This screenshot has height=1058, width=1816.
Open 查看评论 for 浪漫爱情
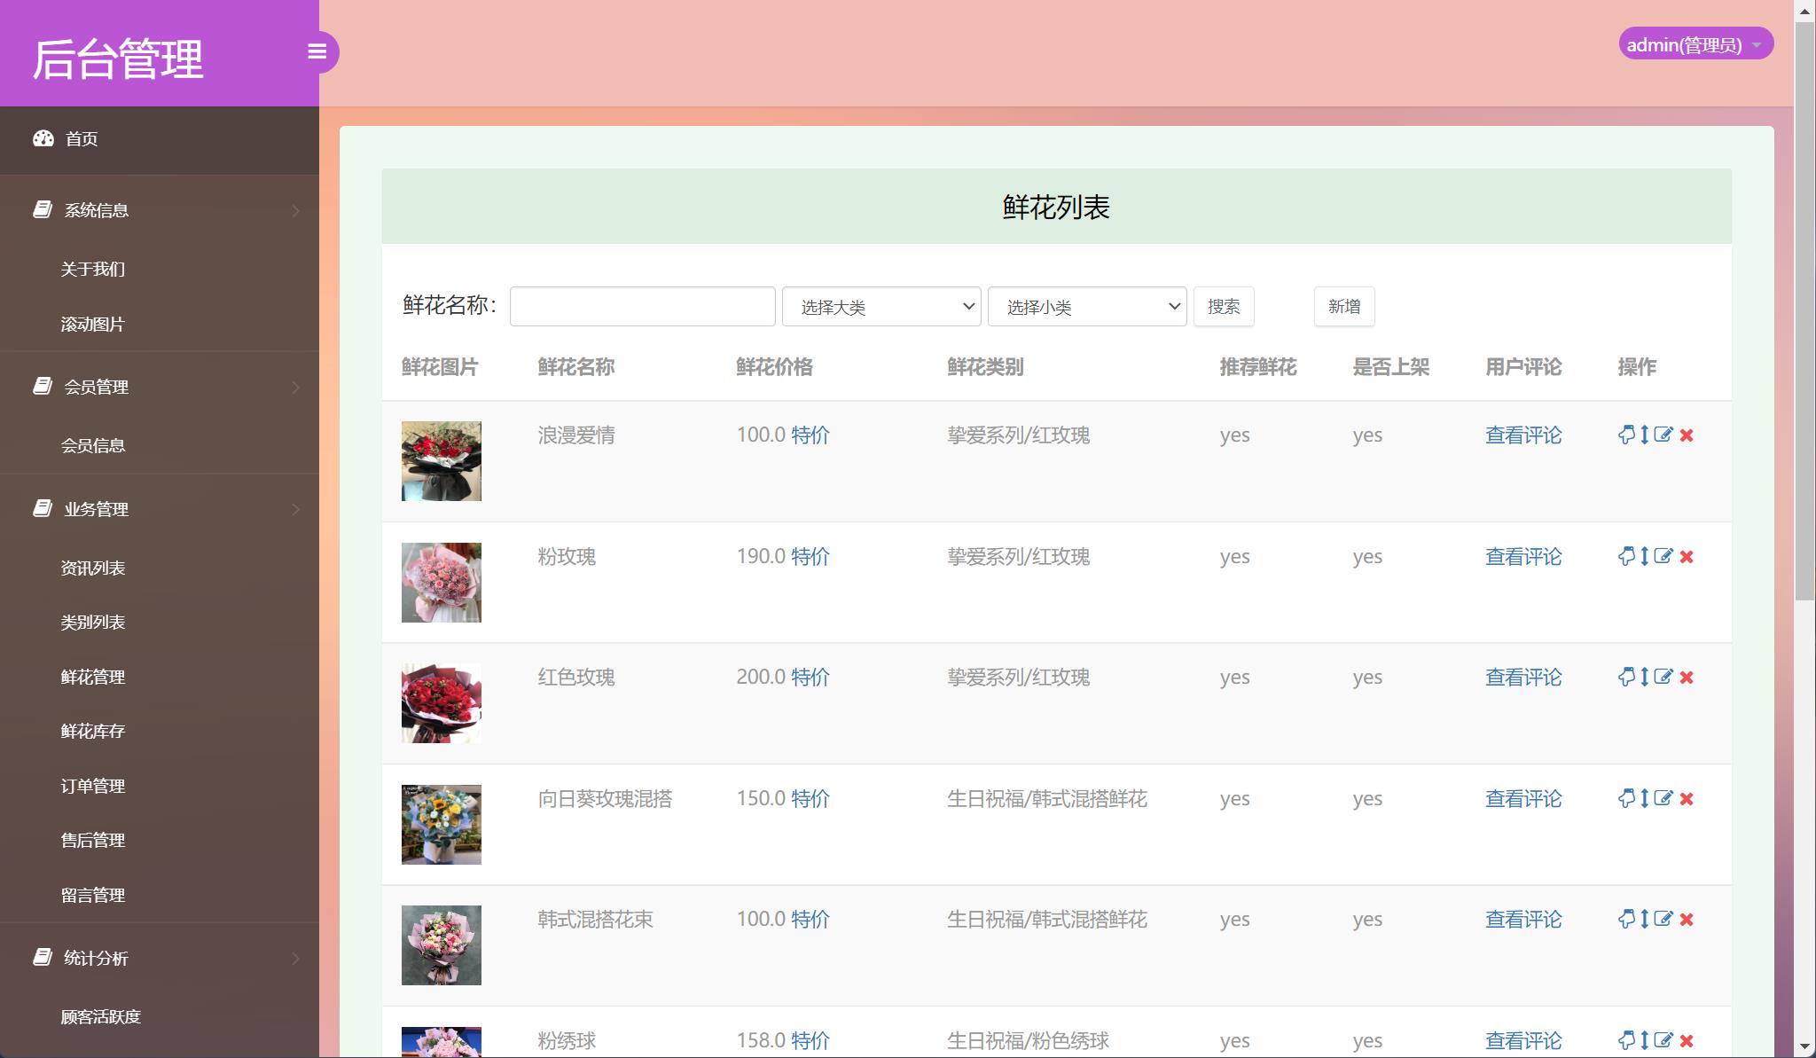[1523, 435]
